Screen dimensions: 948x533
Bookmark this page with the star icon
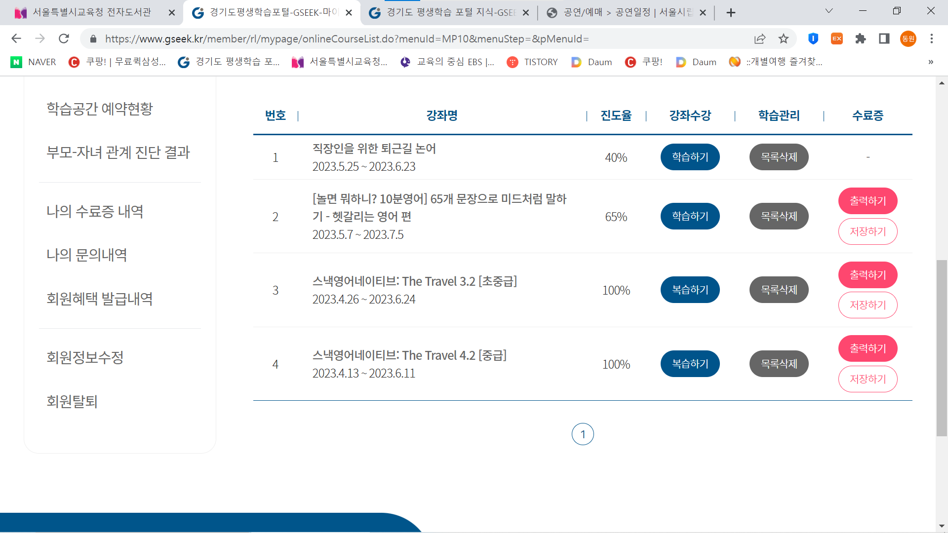pos(784,38)
